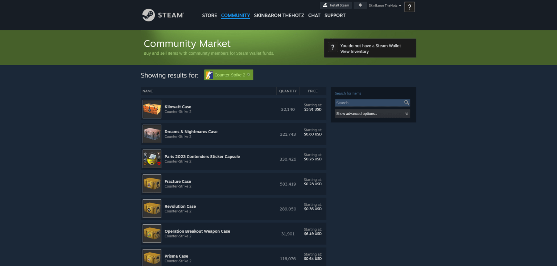Switch to the STORE menu item
Viewport: 557px width, 266px height.
coord(209,15)
